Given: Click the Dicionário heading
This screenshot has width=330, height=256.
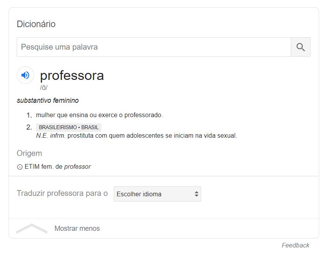Looking at the screenshot, I should point(36,24).
